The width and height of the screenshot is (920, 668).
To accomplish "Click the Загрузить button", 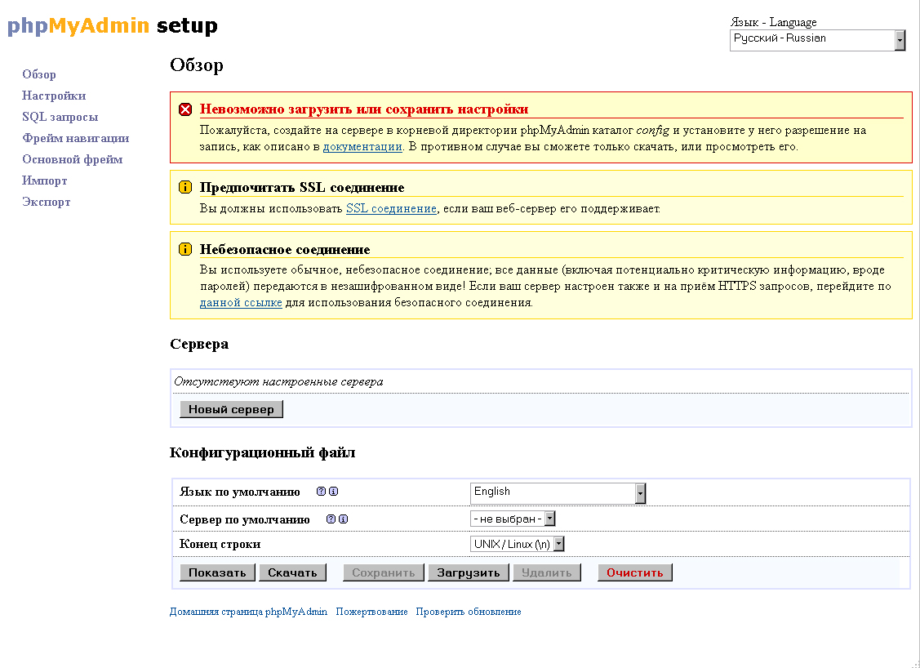I will click(x=469, y=572).
